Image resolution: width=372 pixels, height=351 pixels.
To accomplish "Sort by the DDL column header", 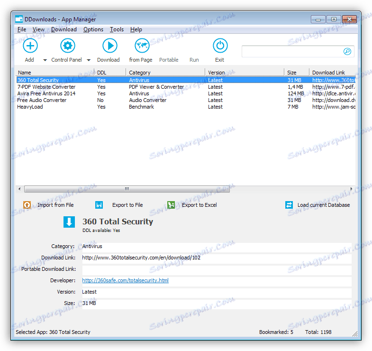I will 110,73.
